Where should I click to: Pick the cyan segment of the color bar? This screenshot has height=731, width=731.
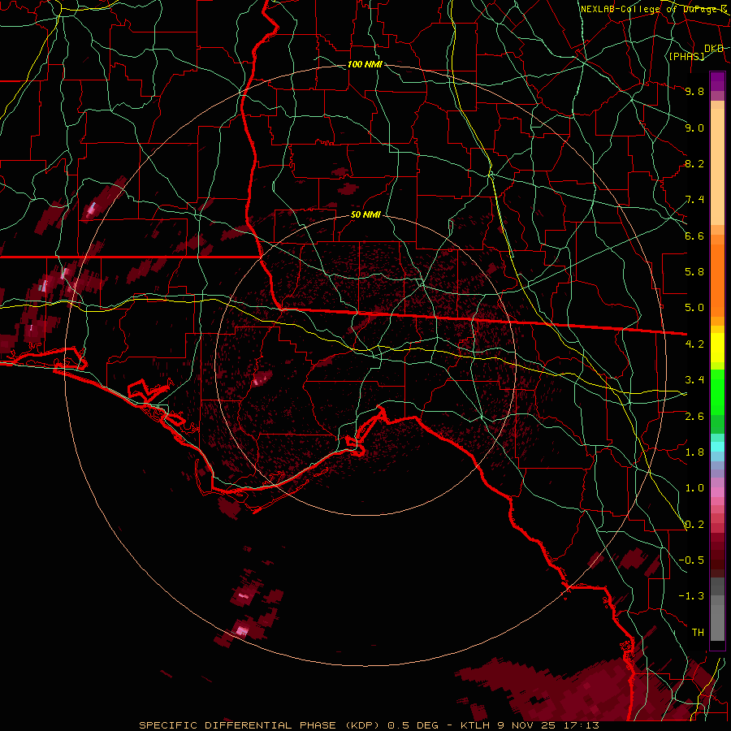[717, 447]
